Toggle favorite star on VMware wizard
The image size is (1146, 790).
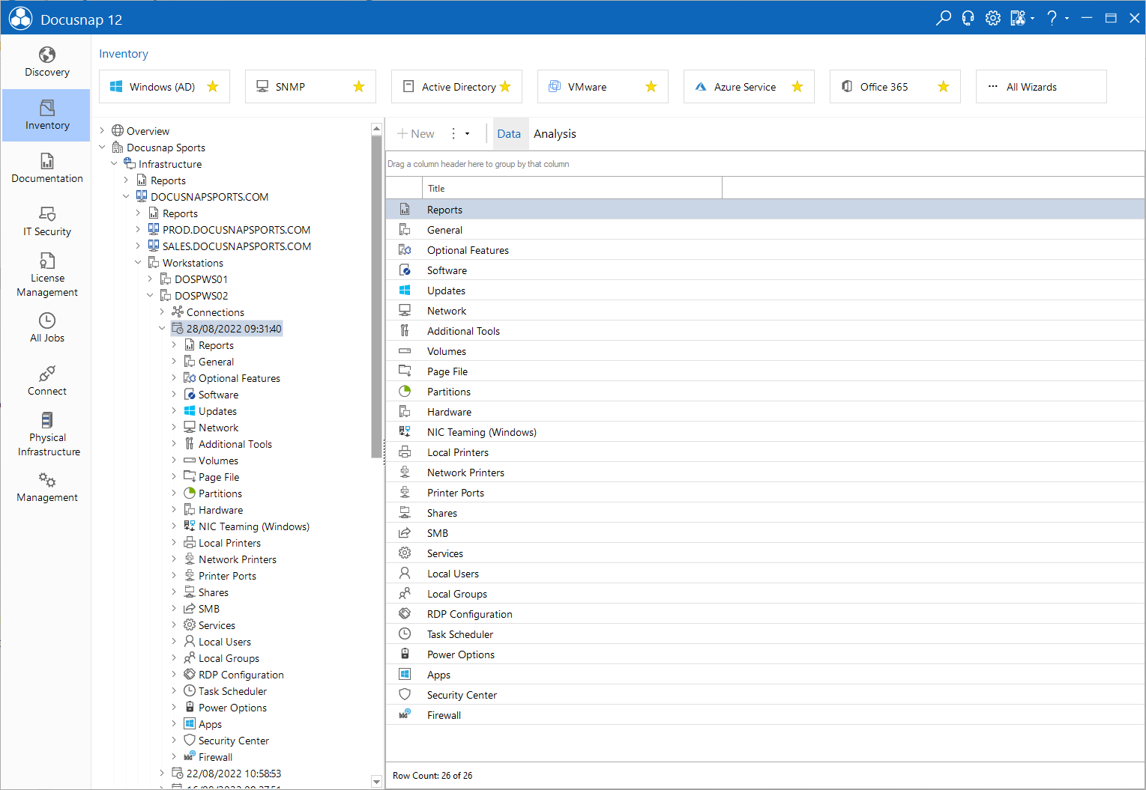pyautogui.click(x=651, y=87)
